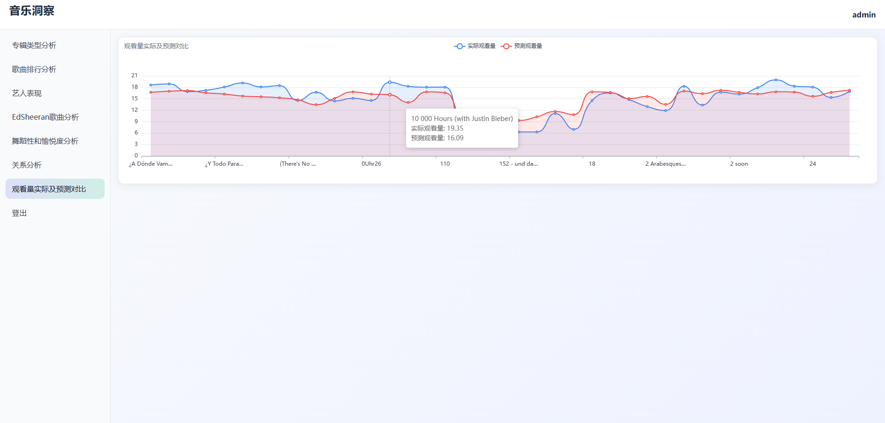
Task: Click the 0Uhr26 x-axis label
Action: [371, 164]
